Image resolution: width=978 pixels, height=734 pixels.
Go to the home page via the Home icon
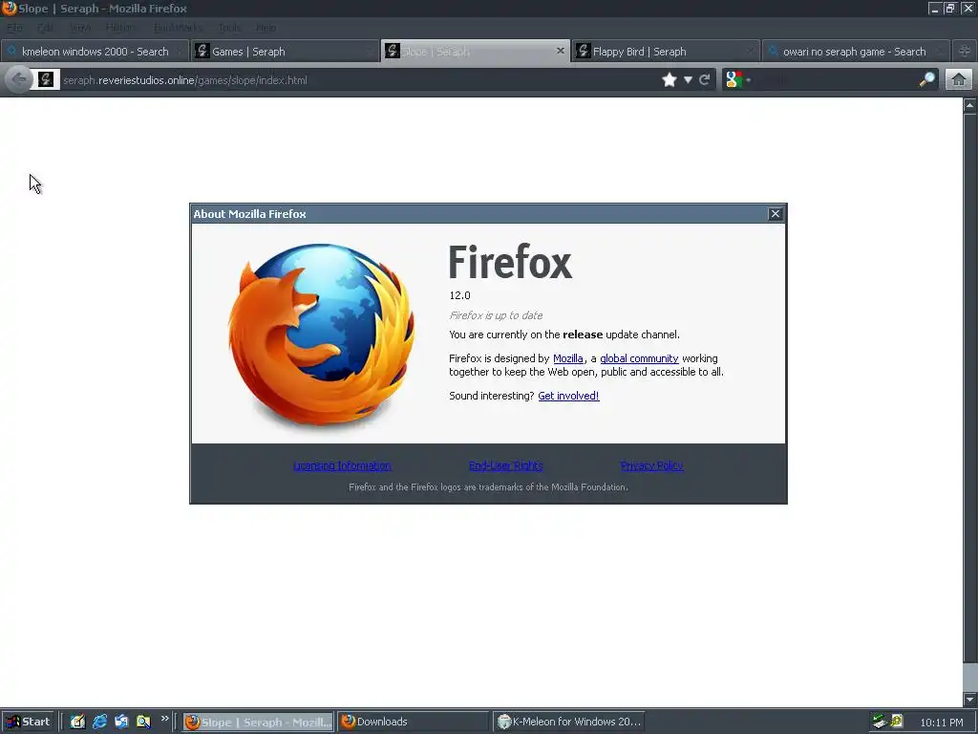(x=959, y=80)
